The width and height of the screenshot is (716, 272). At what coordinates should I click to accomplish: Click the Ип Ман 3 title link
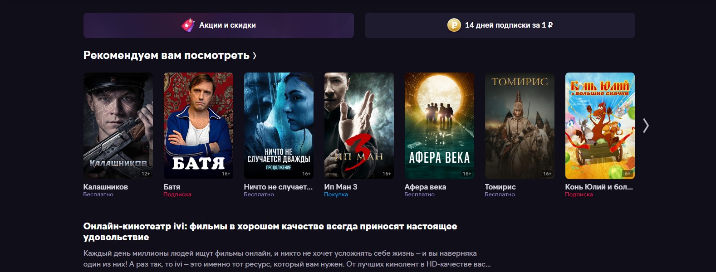(341, 187)
